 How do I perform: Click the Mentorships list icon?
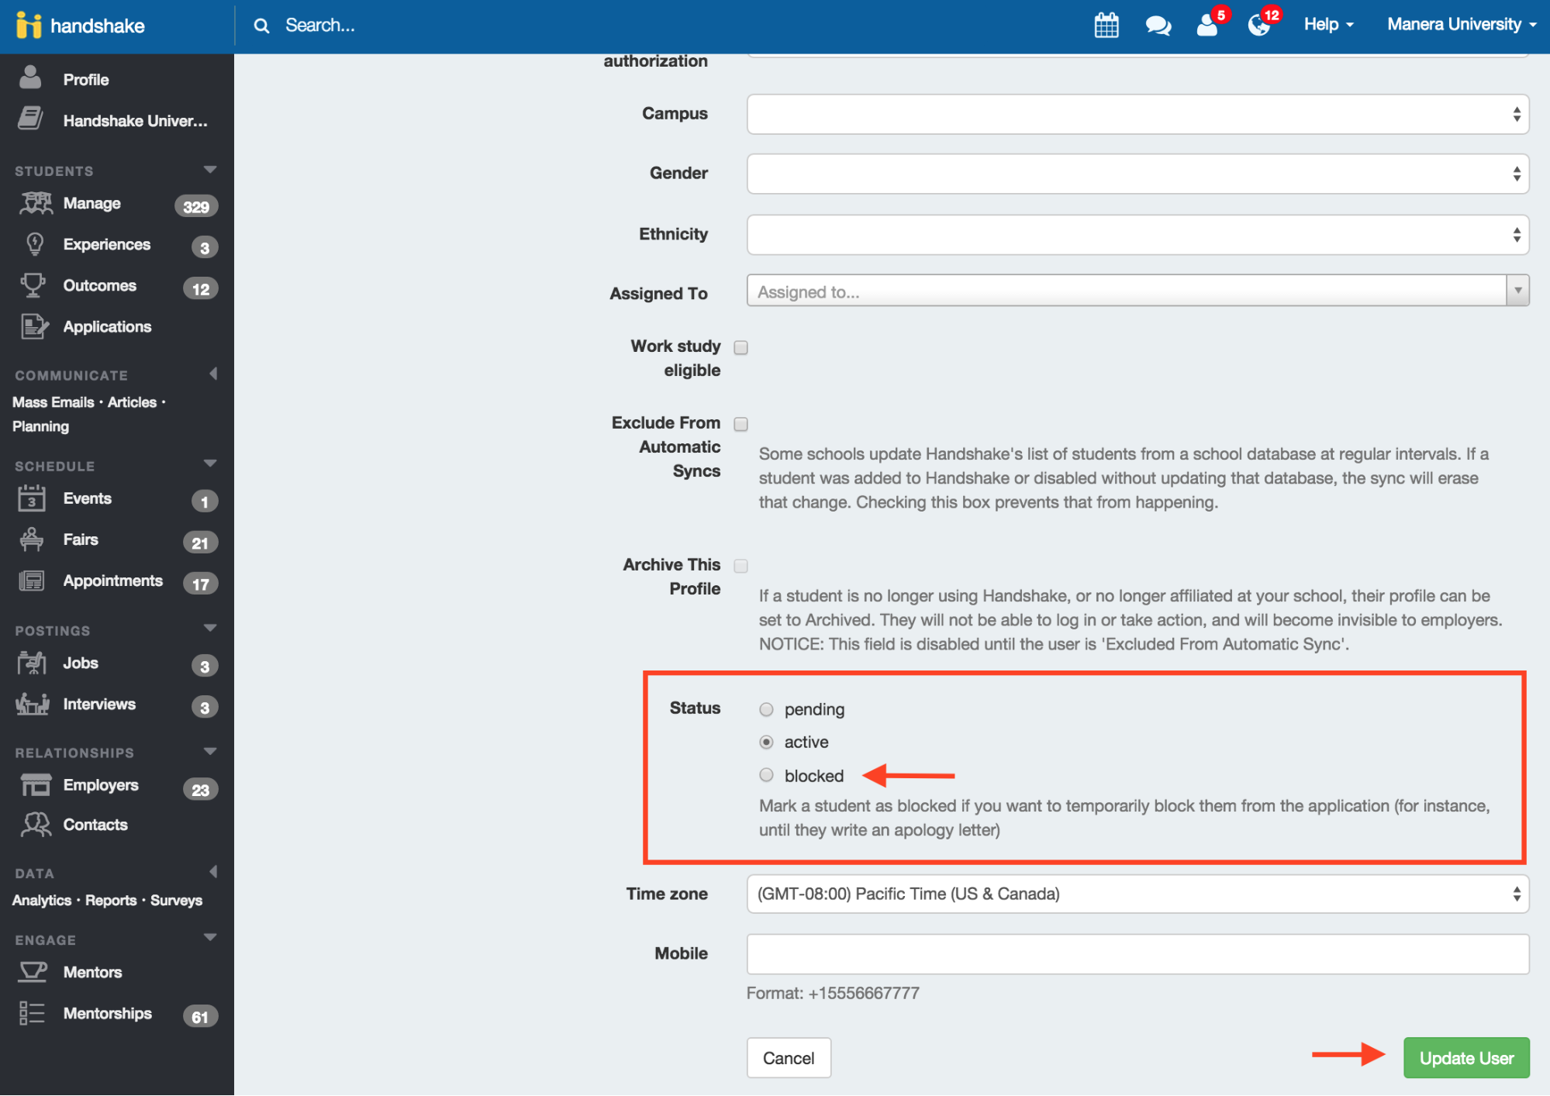pos(32,1013)
